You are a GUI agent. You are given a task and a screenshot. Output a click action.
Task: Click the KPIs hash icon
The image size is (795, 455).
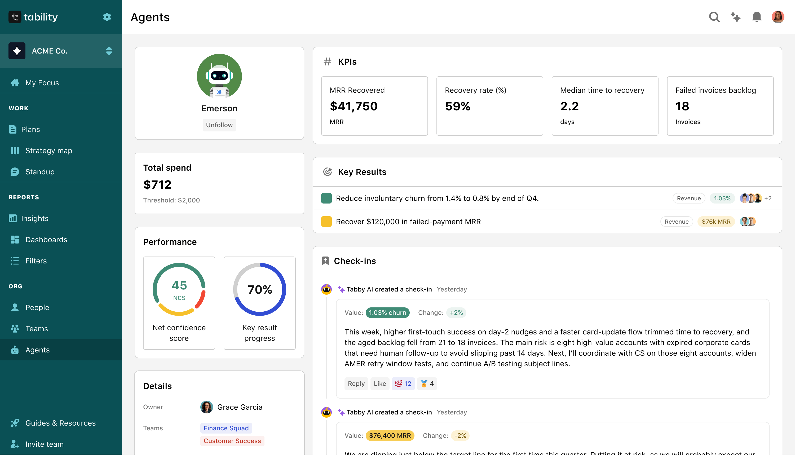(x=327, y=61)
